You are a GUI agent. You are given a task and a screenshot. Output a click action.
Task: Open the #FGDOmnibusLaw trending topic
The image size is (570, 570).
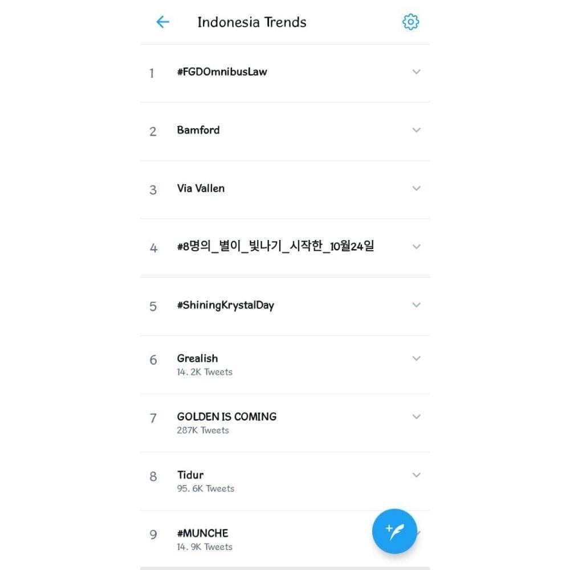pos(222,72)
